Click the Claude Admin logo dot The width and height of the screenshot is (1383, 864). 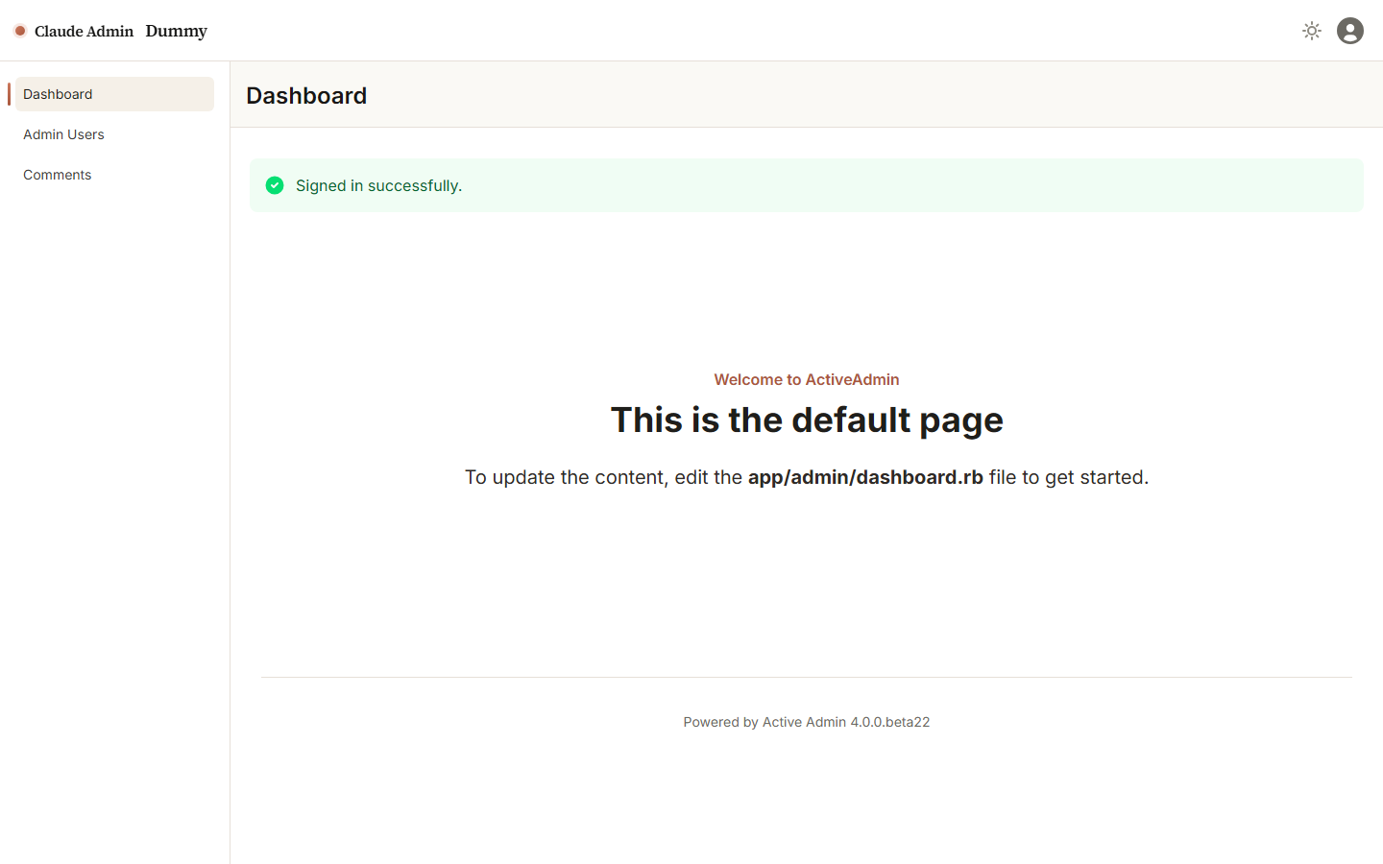coord(20,31)
